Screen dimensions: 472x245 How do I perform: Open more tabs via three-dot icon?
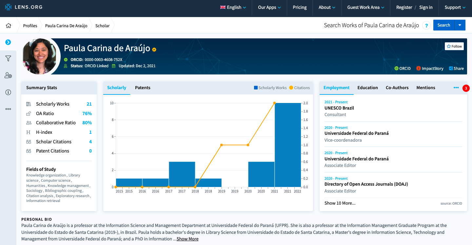point(456,88)
